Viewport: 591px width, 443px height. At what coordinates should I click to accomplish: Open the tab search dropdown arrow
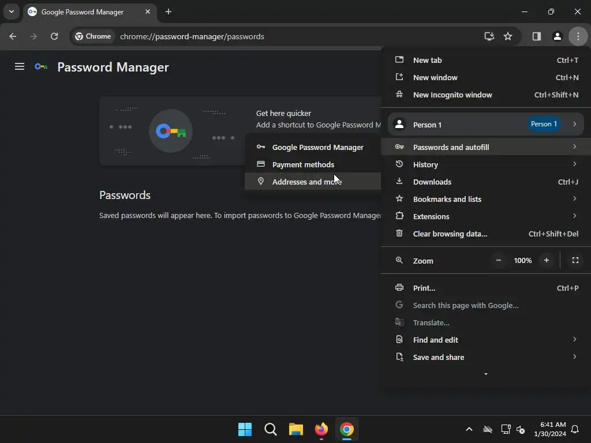(x=12, y=12)
